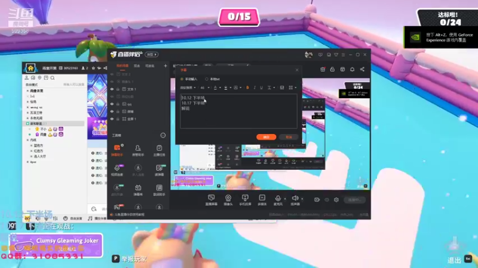
Task: Click the gift box icon above the preview
Action: [x=323, y=69]
